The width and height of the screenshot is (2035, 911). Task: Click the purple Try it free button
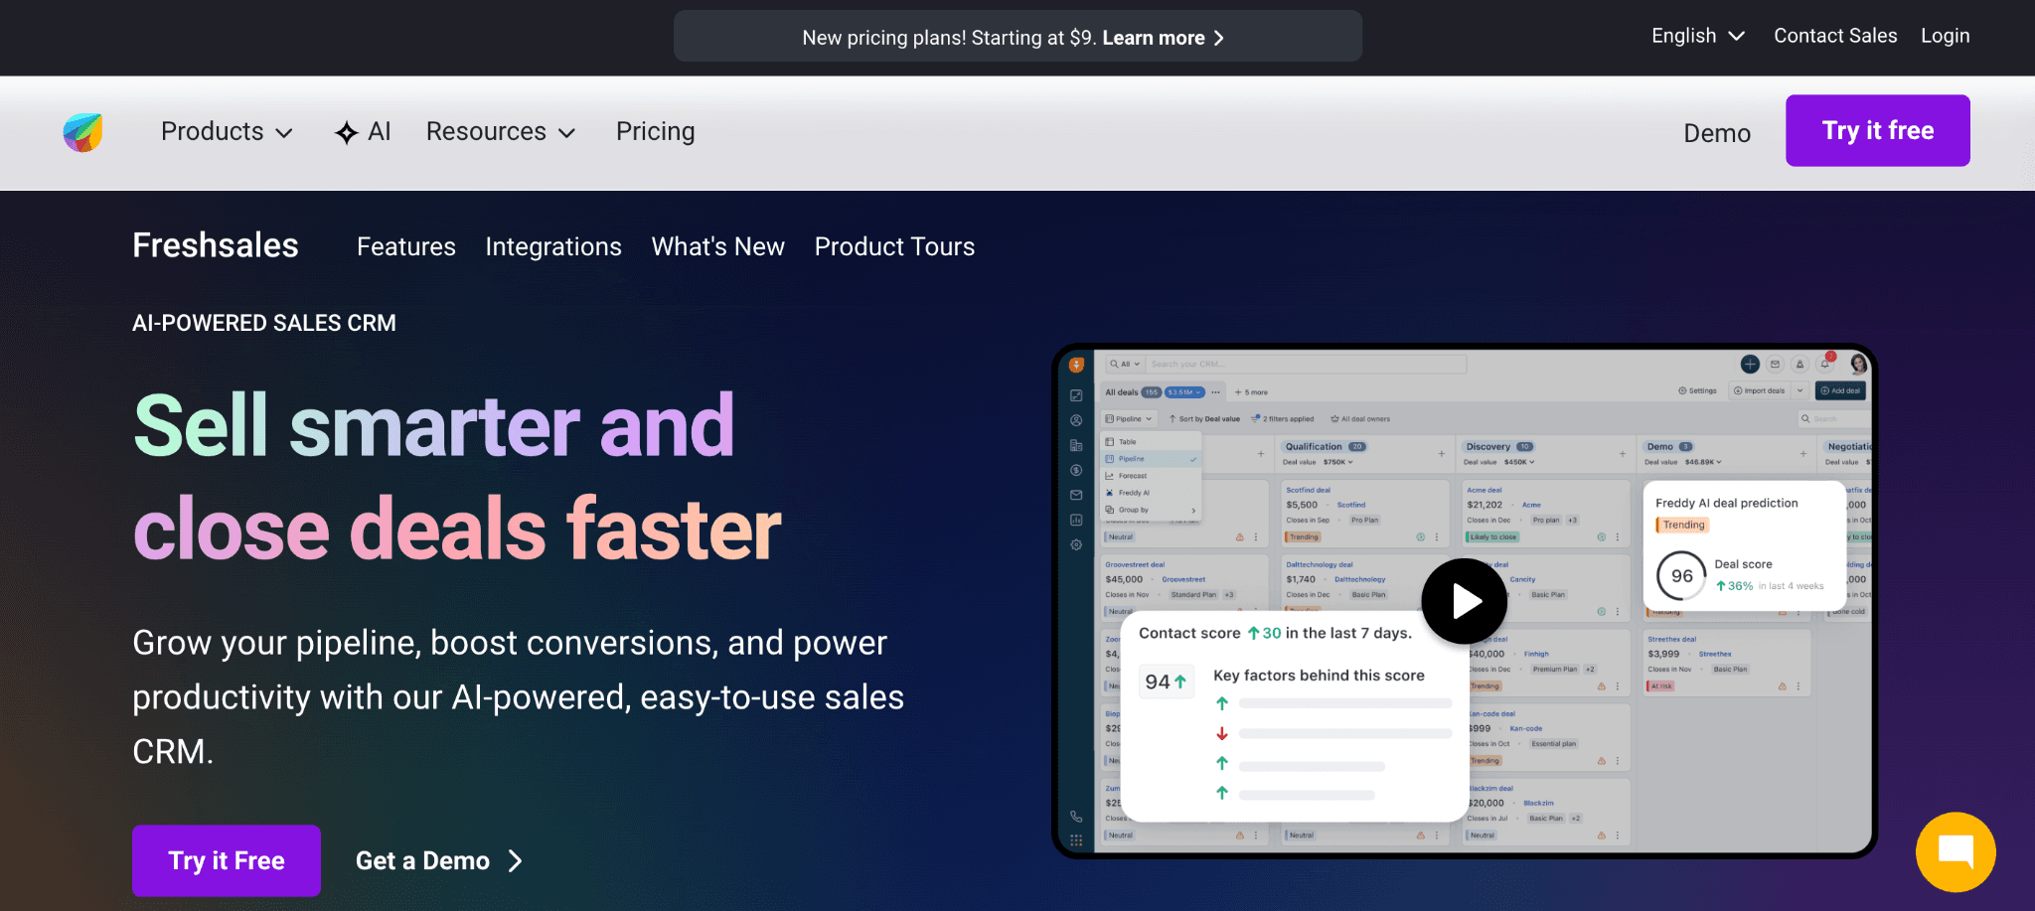pyautogui.click(x=1878, y=130)
